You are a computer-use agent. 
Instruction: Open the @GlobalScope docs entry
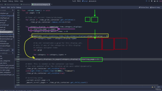tap(5, 43)
